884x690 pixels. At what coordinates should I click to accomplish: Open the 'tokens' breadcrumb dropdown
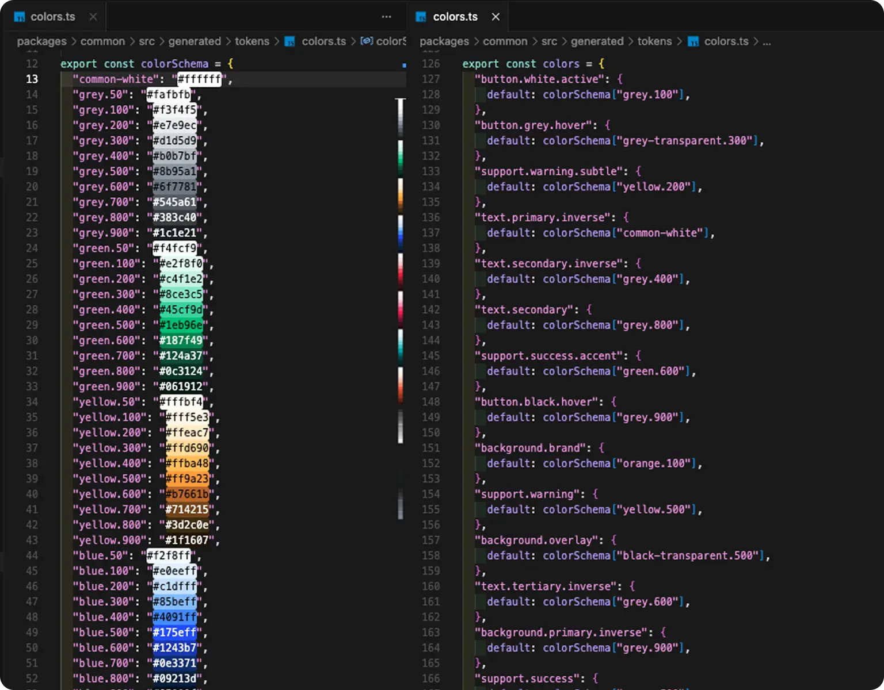pos(252,41)
